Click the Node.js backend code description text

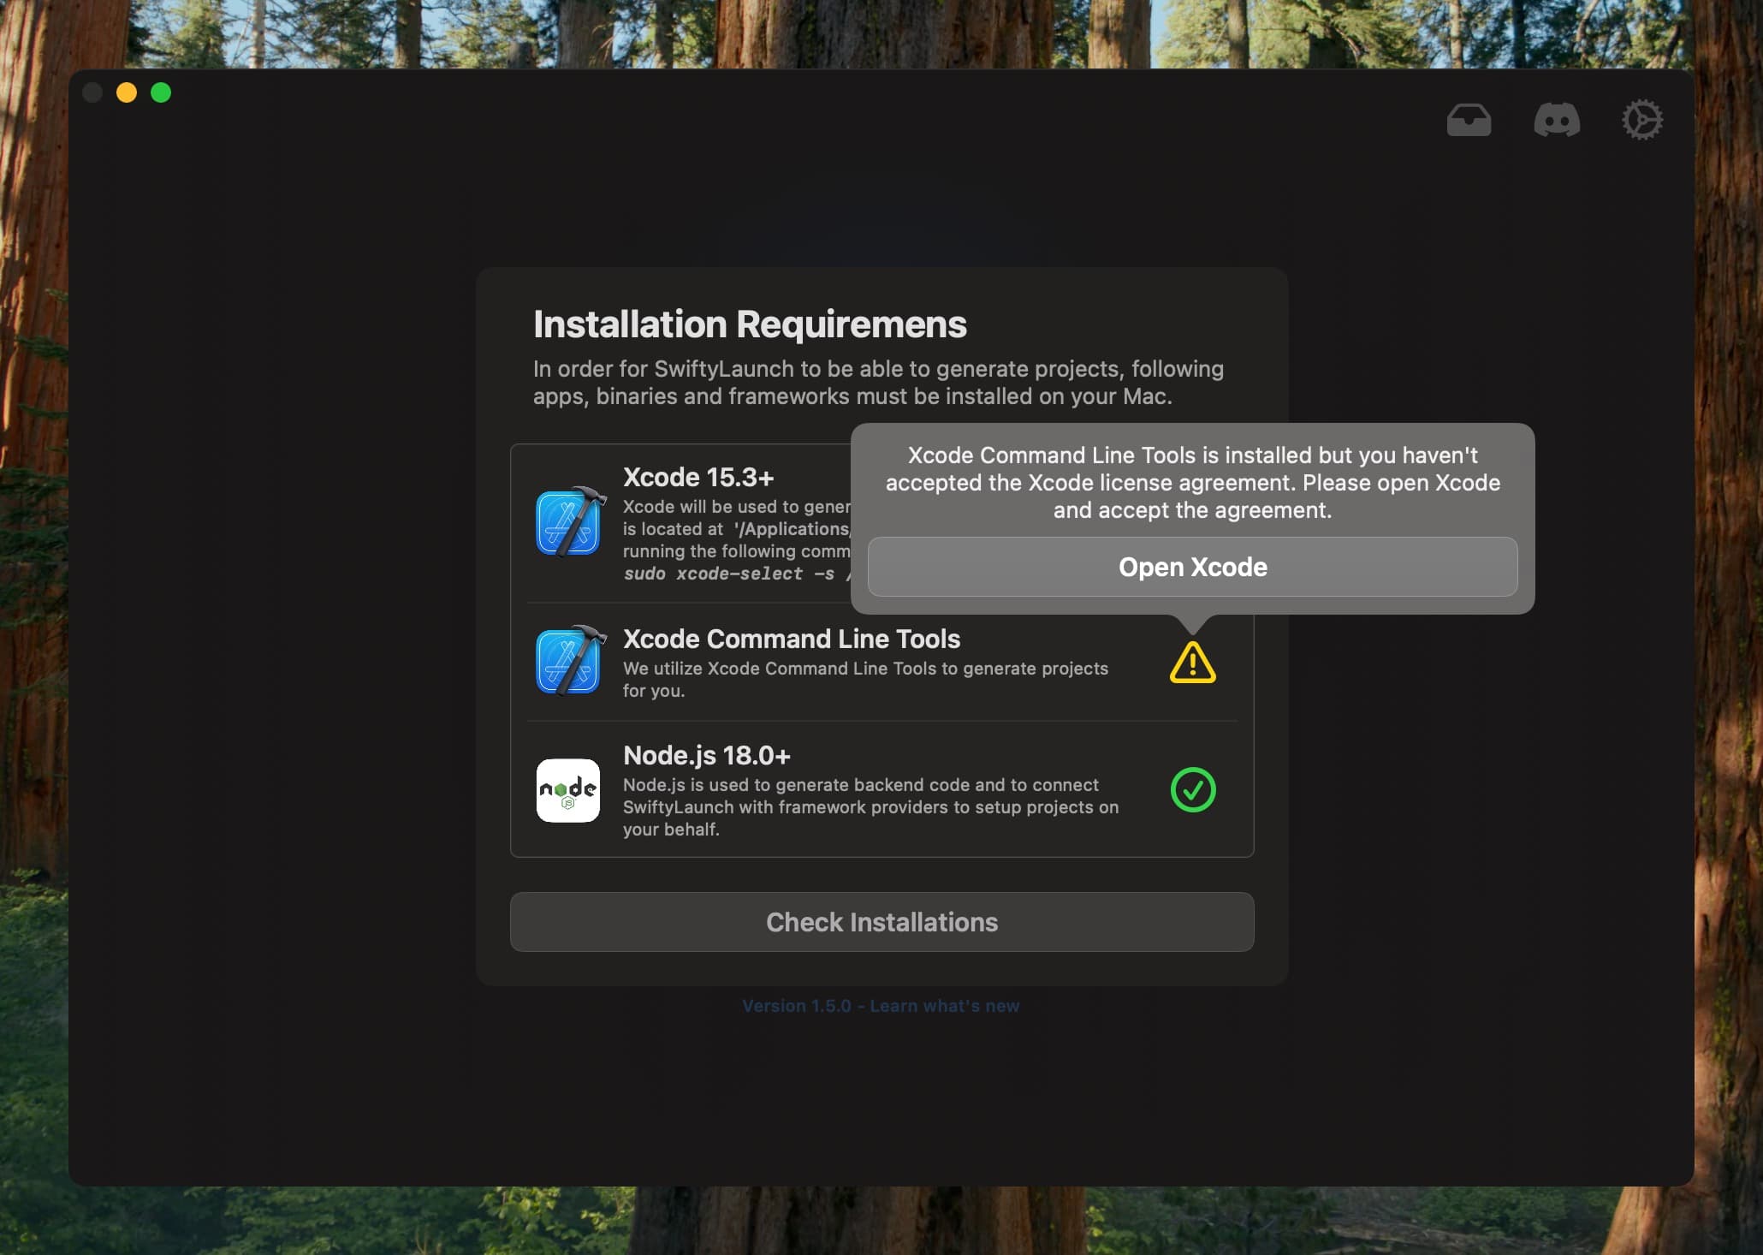pyautogui.click(x=870, y=807)
